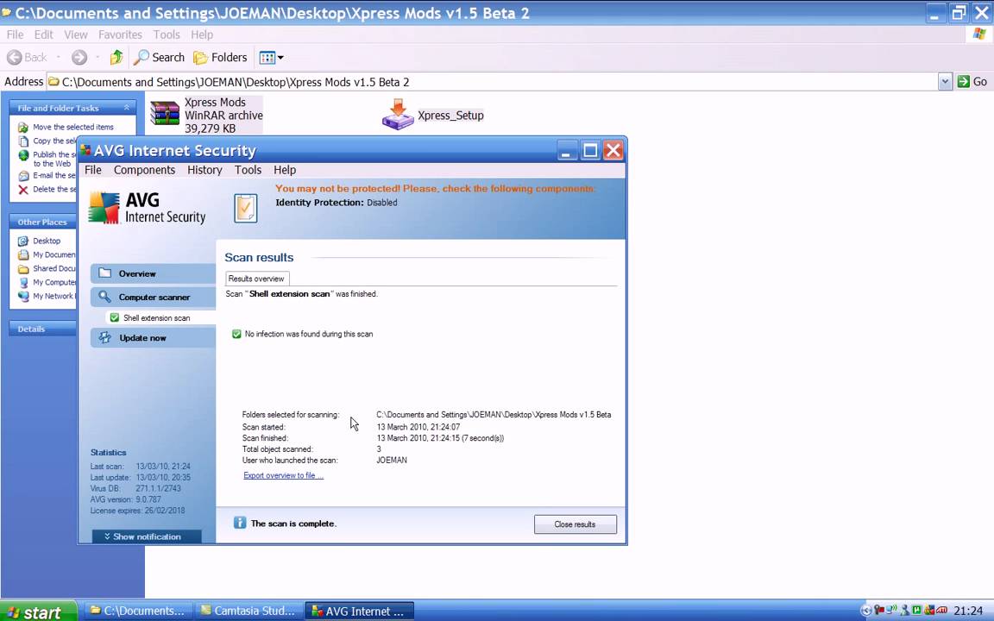Open AVG Components menu

point(145,170)
